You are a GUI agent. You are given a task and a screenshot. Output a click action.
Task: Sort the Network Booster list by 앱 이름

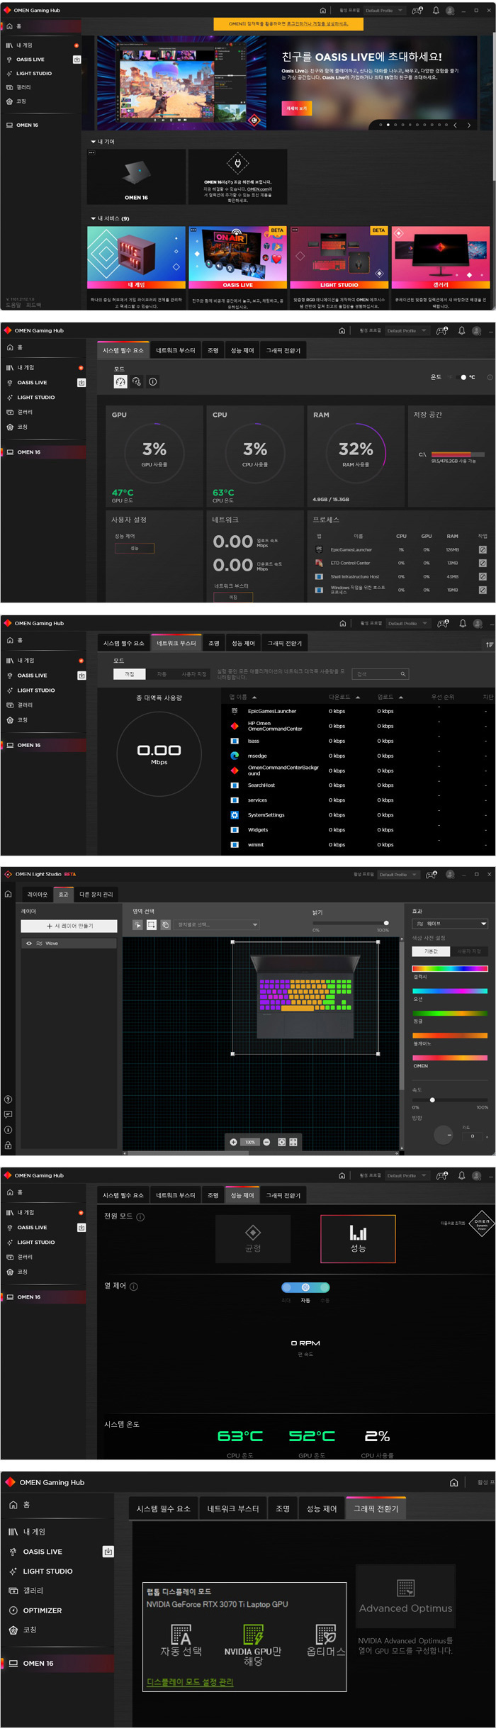242,698
